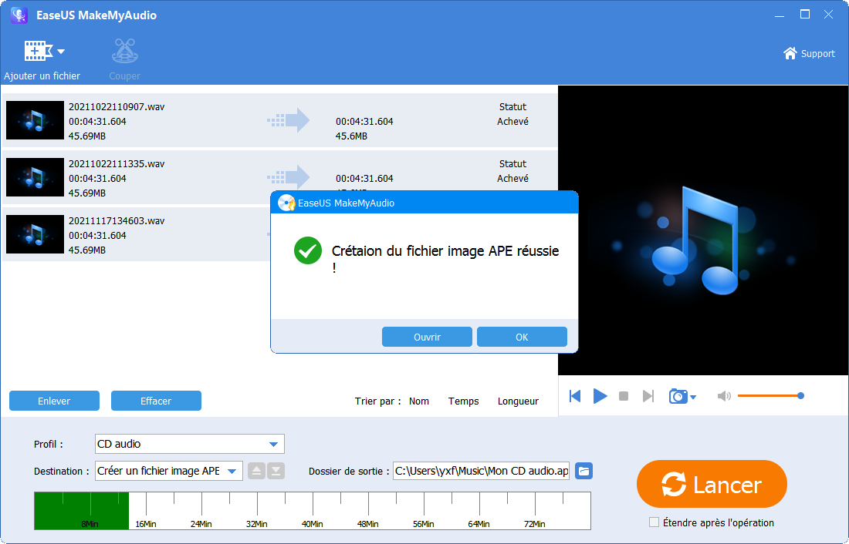
Task: Click the dialog title bar disc icon
Action: (286, 203)
